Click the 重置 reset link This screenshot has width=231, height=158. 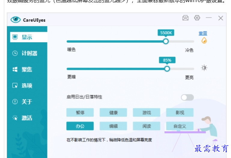click(x=203, y=33)
